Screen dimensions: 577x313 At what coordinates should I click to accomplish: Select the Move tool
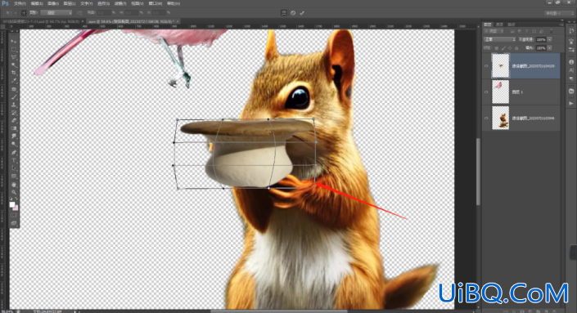(x=14, y=41)
